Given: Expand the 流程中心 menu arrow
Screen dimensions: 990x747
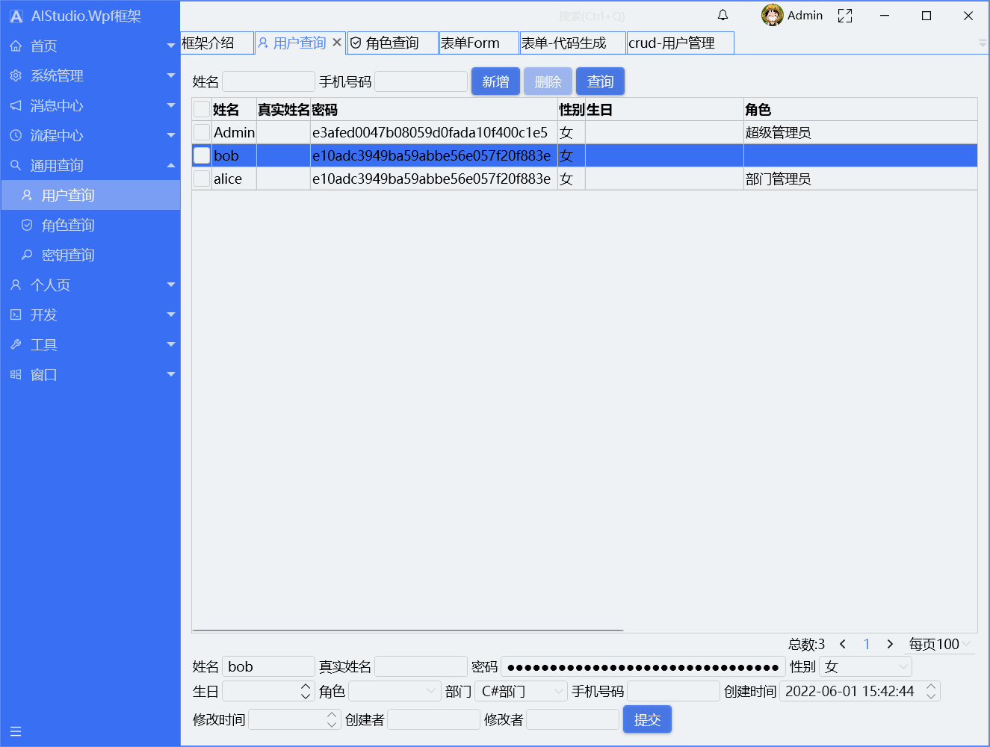Looking at the screenshot, I should [x=171, y=135].
